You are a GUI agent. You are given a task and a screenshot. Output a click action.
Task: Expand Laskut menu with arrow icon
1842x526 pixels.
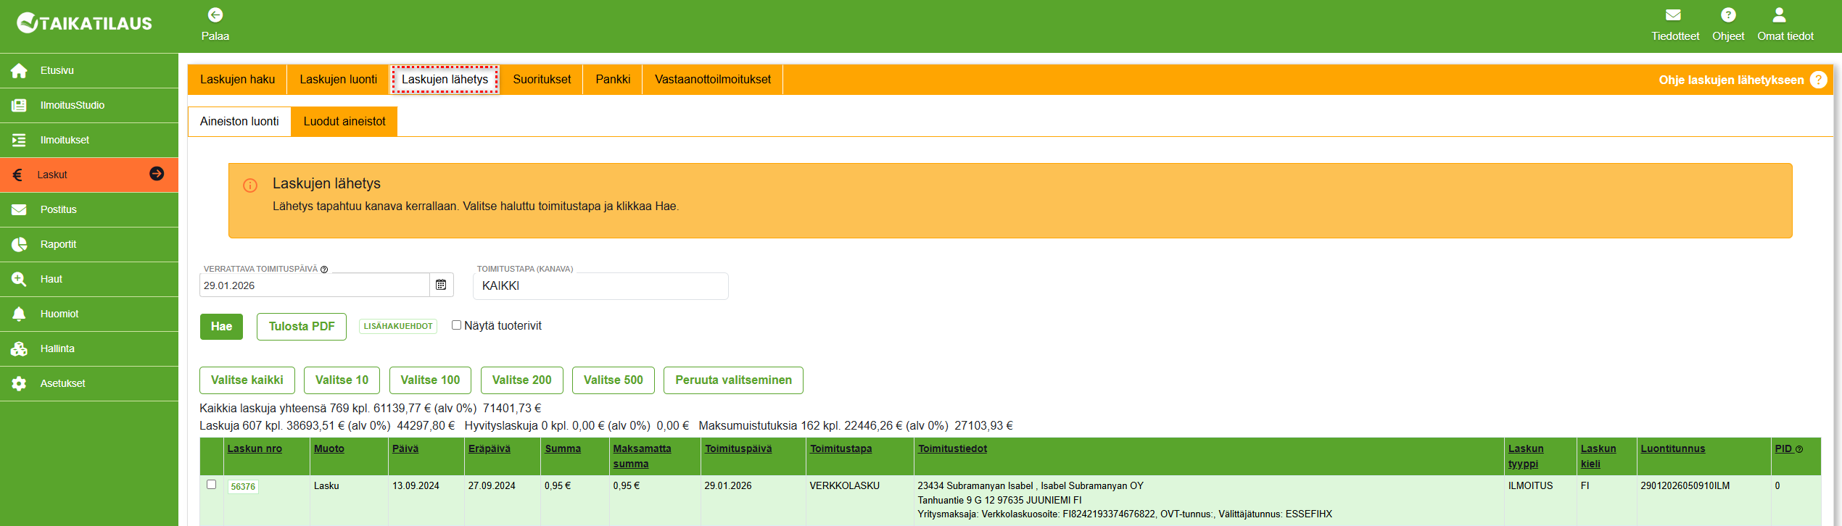point(157,174)
